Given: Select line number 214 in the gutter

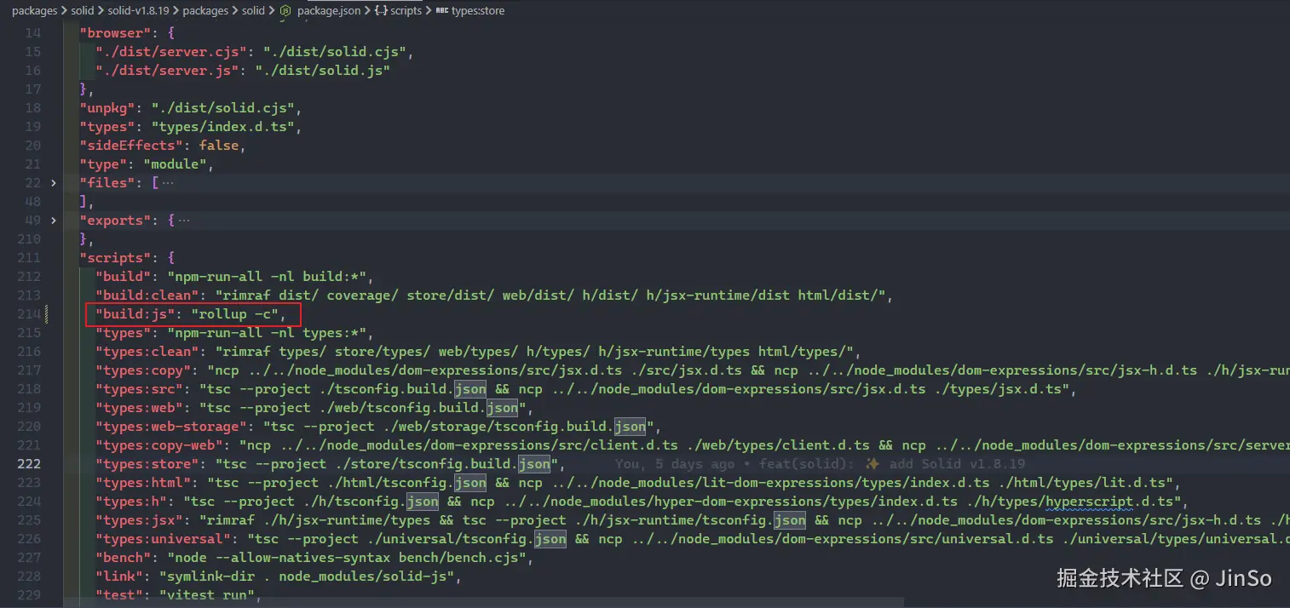Looking at the screenshot, I should [28, 314].
